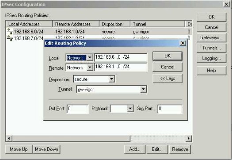Viewport: 232px width, 160px height.
Task: Click Cancel in IPSec Configuration window
Action: [x=211, y=27]
